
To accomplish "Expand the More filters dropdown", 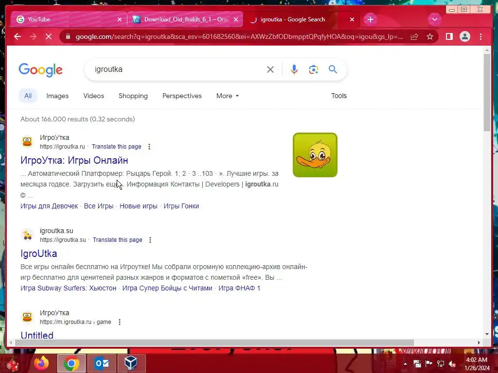I will (x=228, y=96).
